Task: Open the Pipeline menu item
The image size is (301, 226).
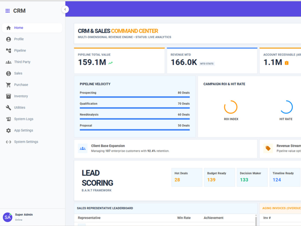Action: click(32, 50)
